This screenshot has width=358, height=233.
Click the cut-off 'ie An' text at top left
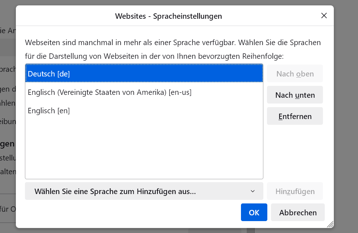(x=7, y=31)
